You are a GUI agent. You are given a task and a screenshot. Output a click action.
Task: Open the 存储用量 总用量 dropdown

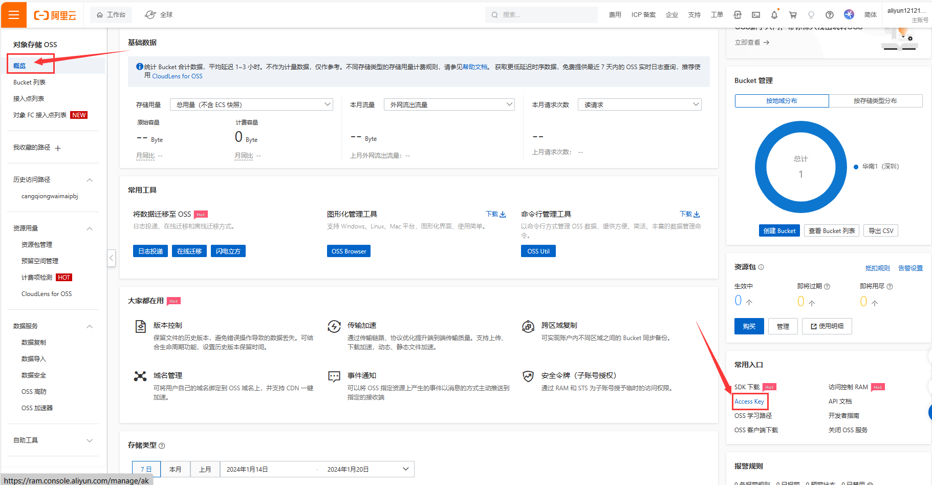tap(251, 104)
